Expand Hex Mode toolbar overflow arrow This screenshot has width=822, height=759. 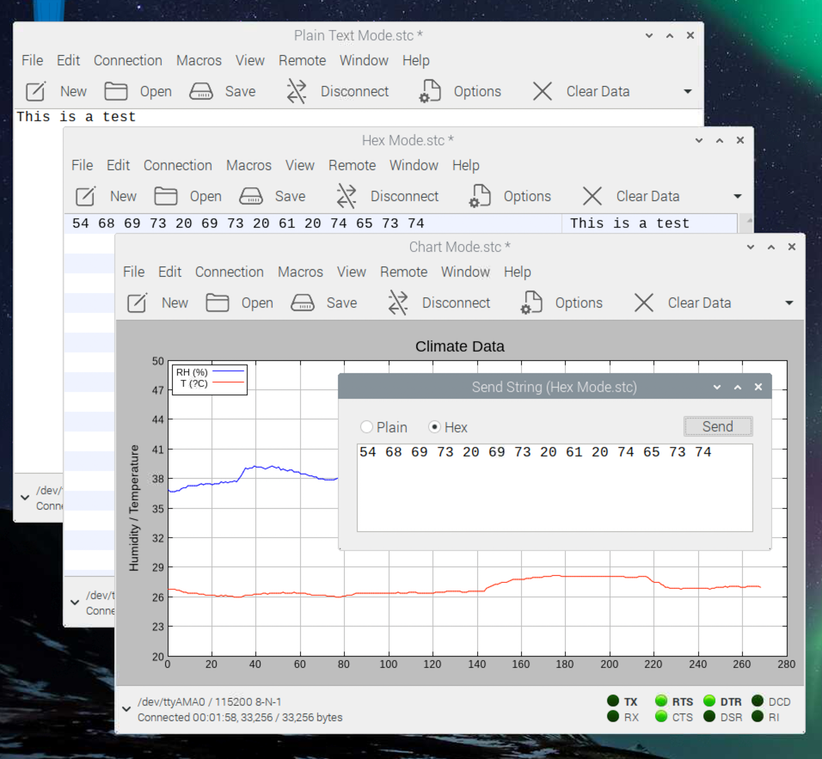coord(737,197)
